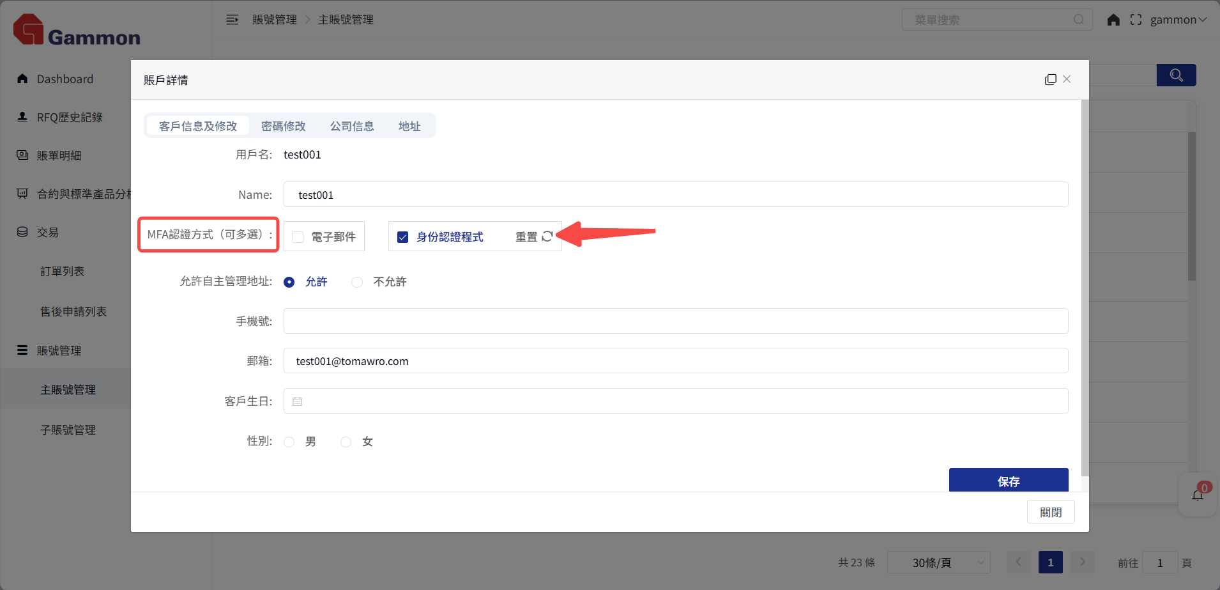
Task: Click the 手機號 input field
Action: (x=675, y=321)
